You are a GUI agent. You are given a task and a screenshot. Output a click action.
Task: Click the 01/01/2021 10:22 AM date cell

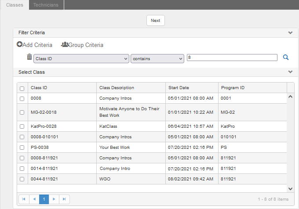pos(192,112)
